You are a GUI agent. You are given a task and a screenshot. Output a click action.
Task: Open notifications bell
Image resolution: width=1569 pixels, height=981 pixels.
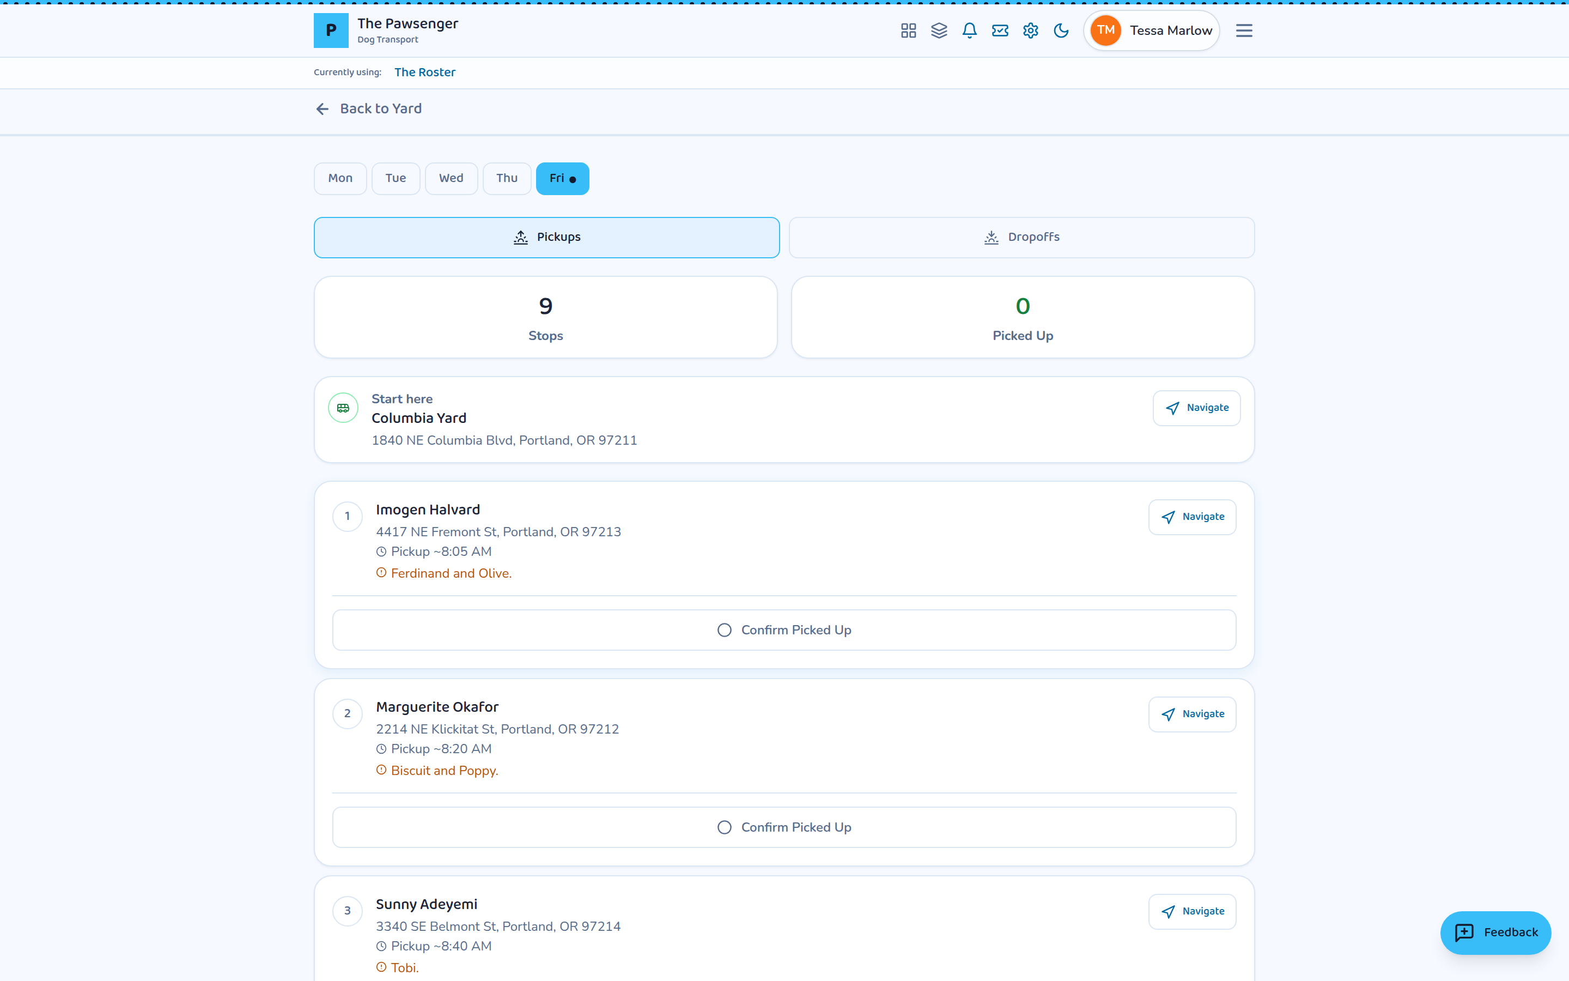tap(969, 31)
